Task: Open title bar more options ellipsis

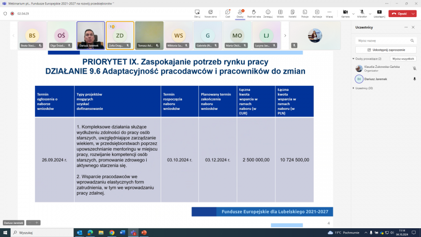Action: [386, 3]
